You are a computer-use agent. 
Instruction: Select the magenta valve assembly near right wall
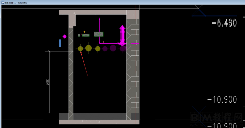coord(122,36)
